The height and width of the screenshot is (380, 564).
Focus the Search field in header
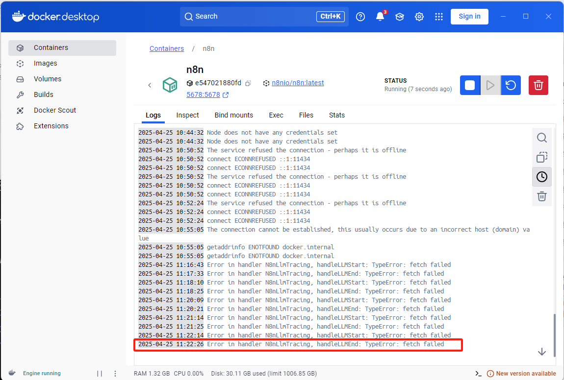click(x=264, y=17)
